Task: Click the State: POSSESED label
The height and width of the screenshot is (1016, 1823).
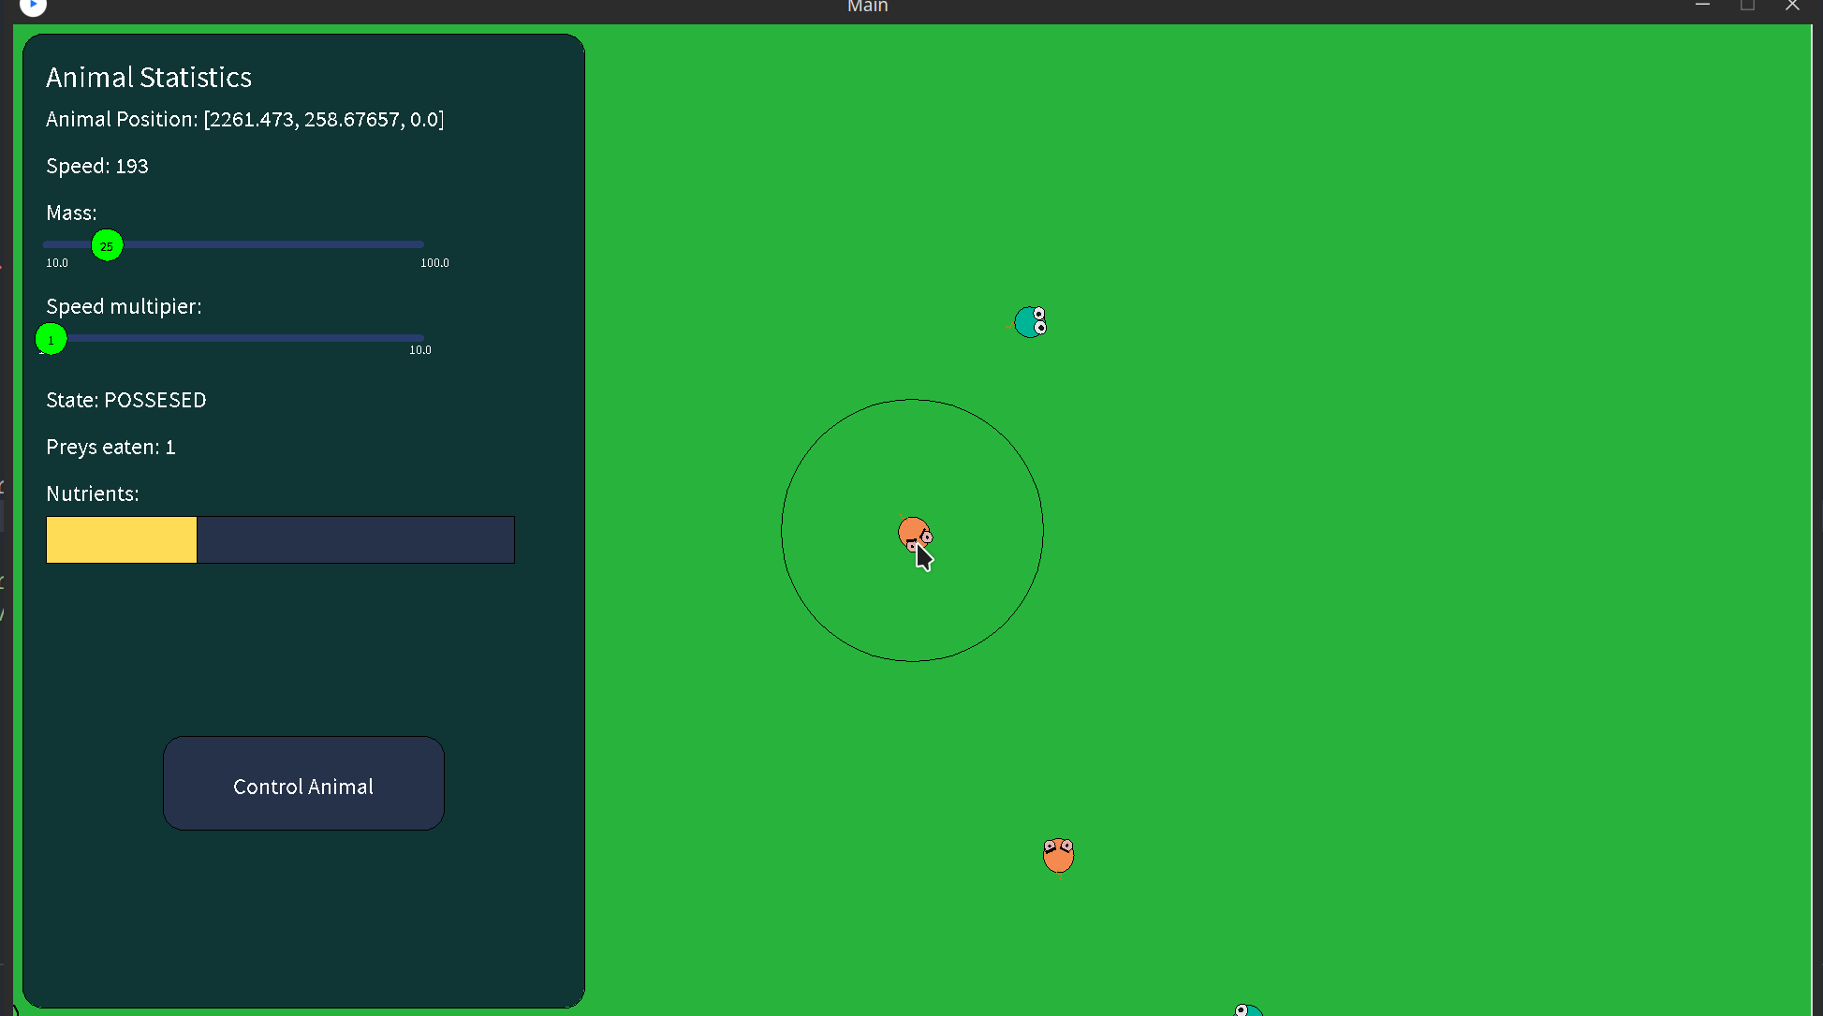Action: 126,400
